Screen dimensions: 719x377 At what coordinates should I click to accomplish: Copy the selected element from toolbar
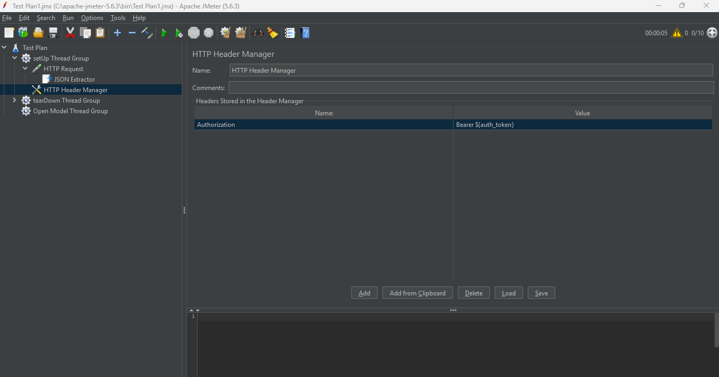tap(85, 33)
